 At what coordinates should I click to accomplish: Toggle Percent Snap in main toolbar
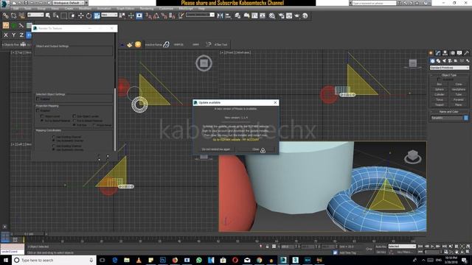coord(164,16)
